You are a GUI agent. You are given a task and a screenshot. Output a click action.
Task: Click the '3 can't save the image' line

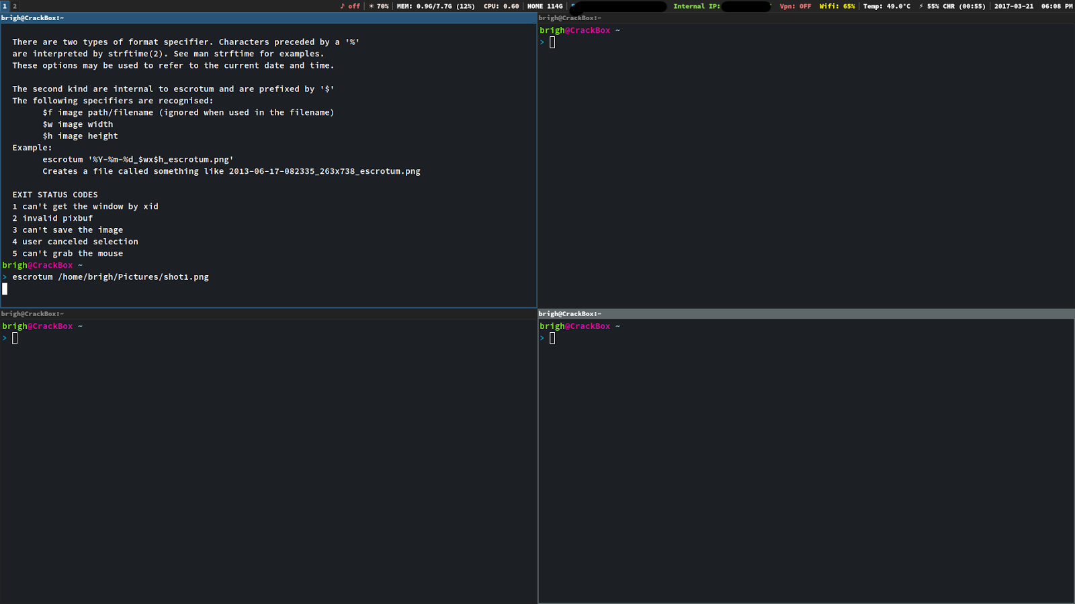[68, 230]
